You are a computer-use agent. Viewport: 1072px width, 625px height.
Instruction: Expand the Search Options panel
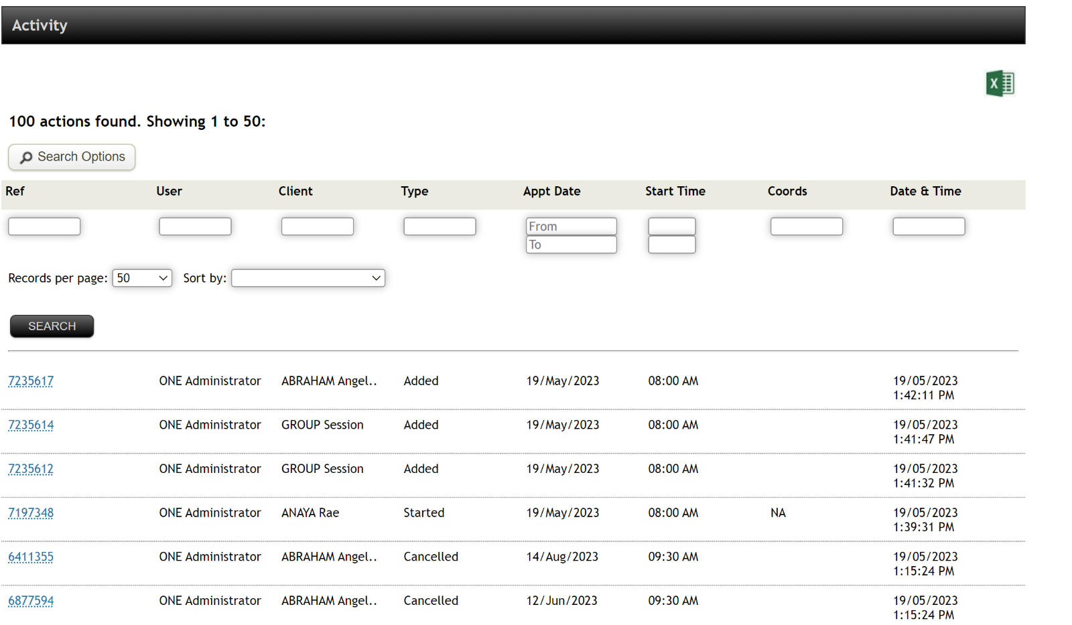pyautogui.click(x=71, y=157)
